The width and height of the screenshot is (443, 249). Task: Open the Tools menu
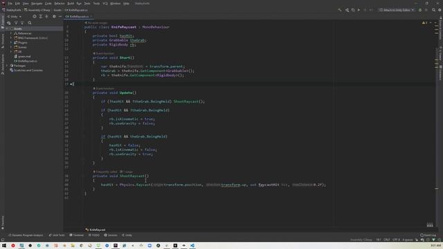(96, 3)
